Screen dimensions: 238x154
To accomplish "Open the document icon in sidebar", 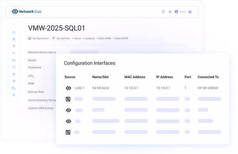I will point(14,46).
